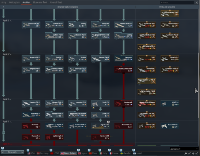Image resolution: width=200 pixels, height=156 pixels.
Task: Choose the Italy nation tab
Action: [103, 153]
